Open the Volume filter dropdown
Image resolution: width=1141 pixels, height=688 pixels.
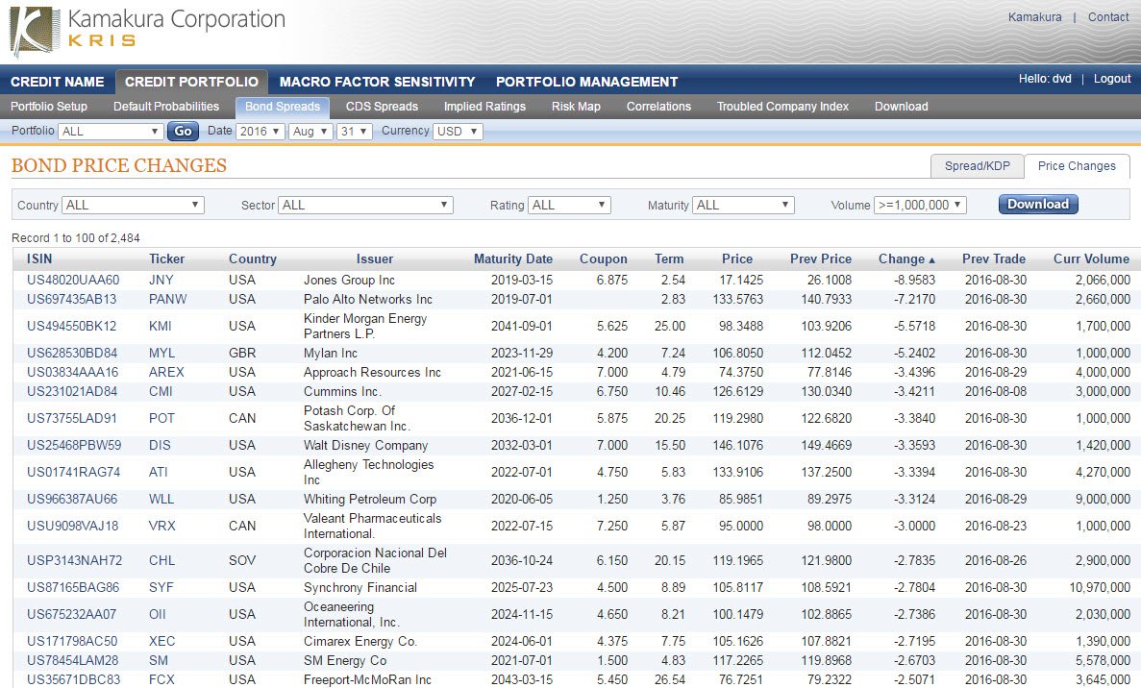click(921, 205)
